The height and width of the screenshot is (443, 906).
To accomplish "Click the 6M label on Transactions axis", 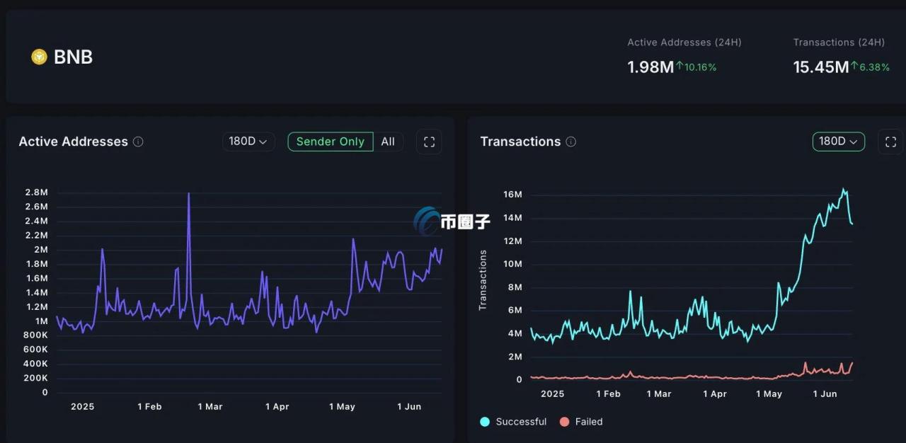I will (x=515, y=310).
